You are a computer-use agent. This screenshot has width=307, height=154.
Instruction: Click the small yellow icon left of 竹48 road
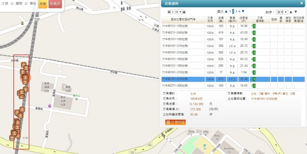(22, 23)
